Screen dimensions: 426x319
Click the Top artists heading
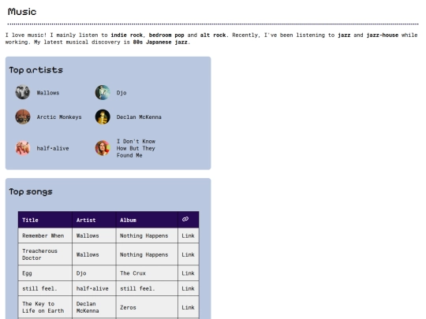tap(35, 70)
